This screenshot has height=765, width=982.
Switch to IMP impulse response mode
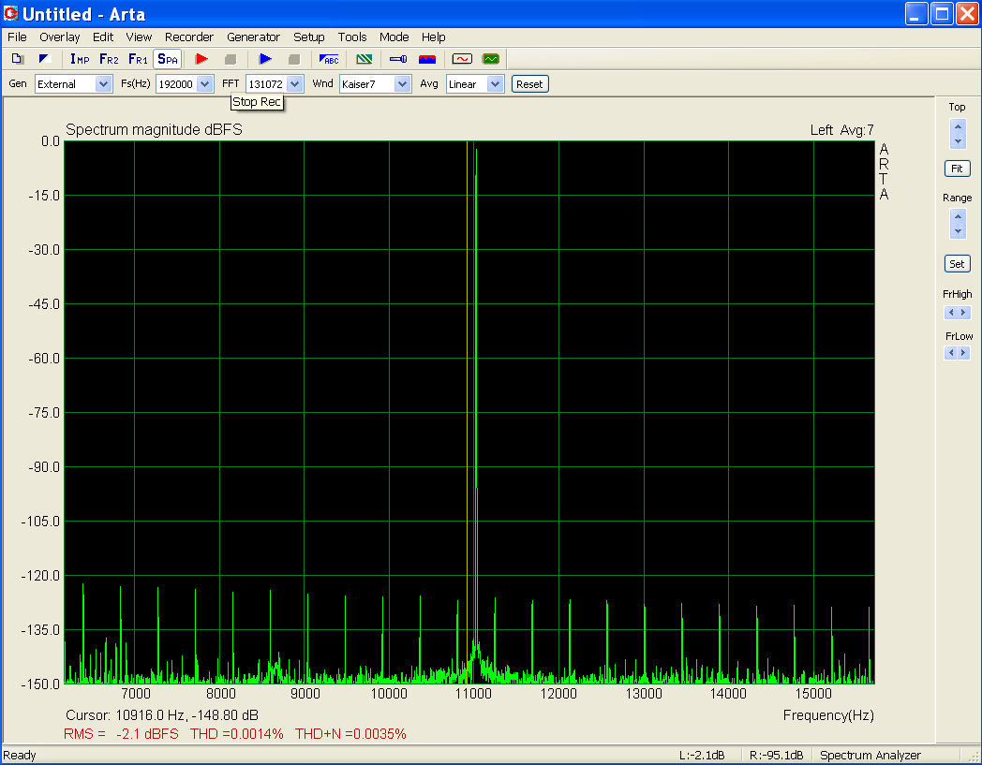80,59
